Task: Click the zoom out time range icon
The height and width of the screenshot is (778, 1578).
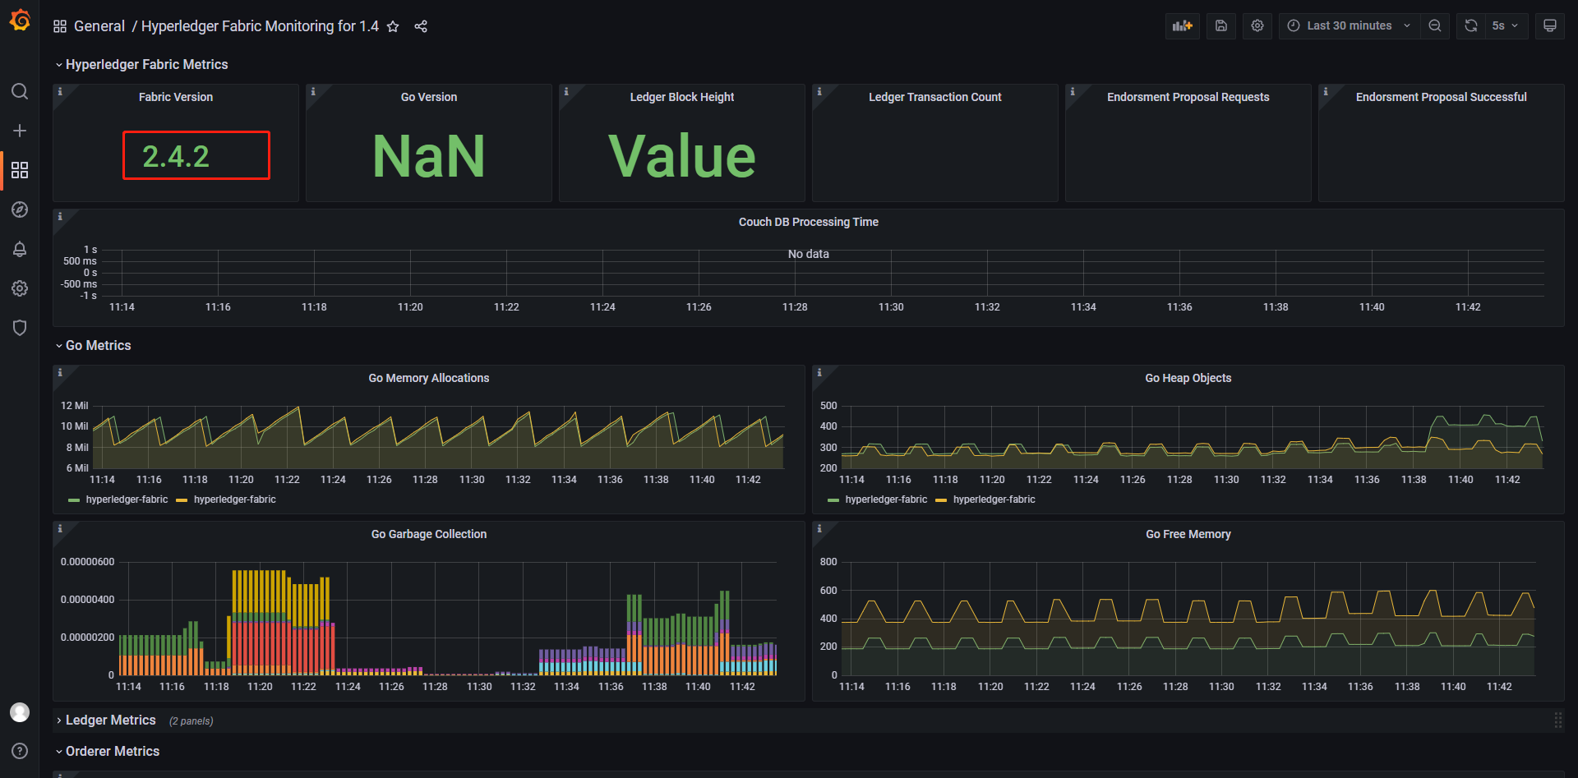Action: coord(1435,25)
